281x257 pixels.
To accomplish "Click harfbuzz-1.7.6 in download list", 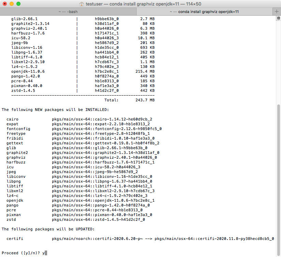I will coord(28,33).
